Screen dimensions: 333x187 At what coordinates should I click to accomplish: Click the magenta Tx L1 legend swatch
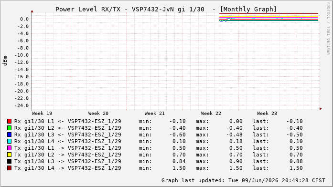point(10,148)
